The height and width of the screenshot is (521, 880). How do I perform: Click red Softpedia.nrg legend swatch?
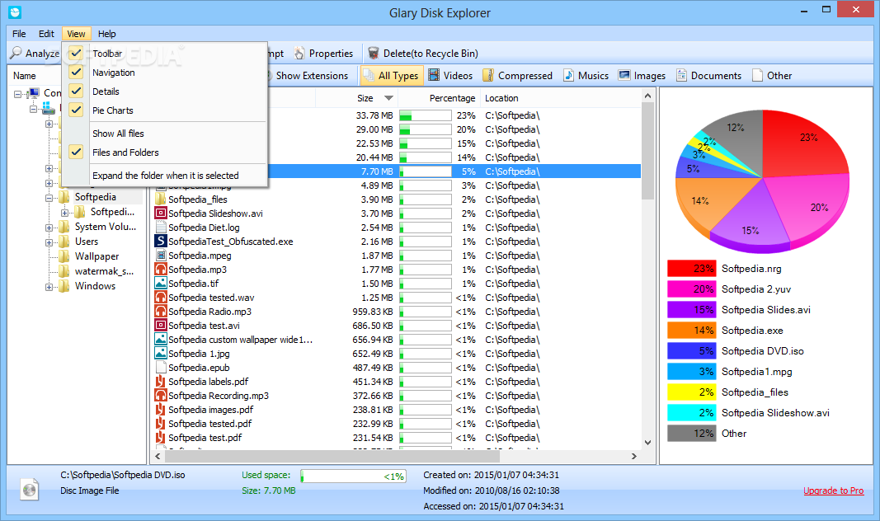tap(691, 269)
